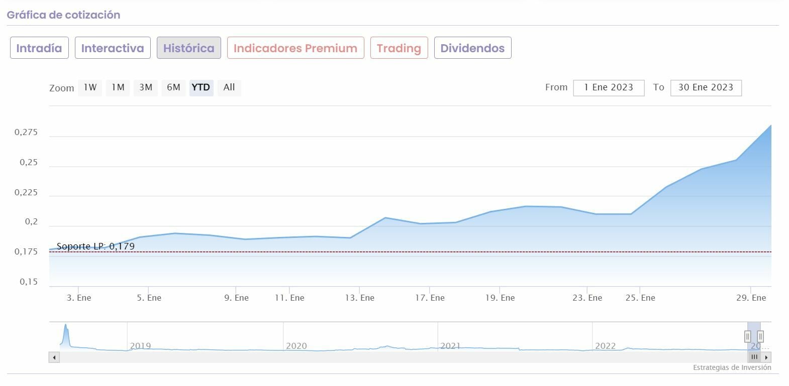Click the navigator scrollbar thumb grip
Image resolution: width=789 pixels, height=386 pixels.
[754, 357]
